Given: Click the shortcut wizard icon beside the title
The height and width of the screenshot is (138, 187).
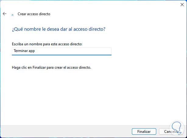Looking at the screenshot, I should point(12,14).
